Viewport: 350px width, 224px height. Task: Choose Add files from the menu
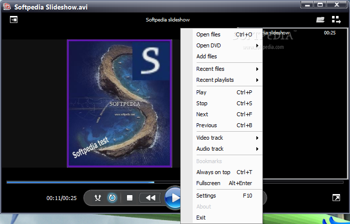(x=227, y=56)
